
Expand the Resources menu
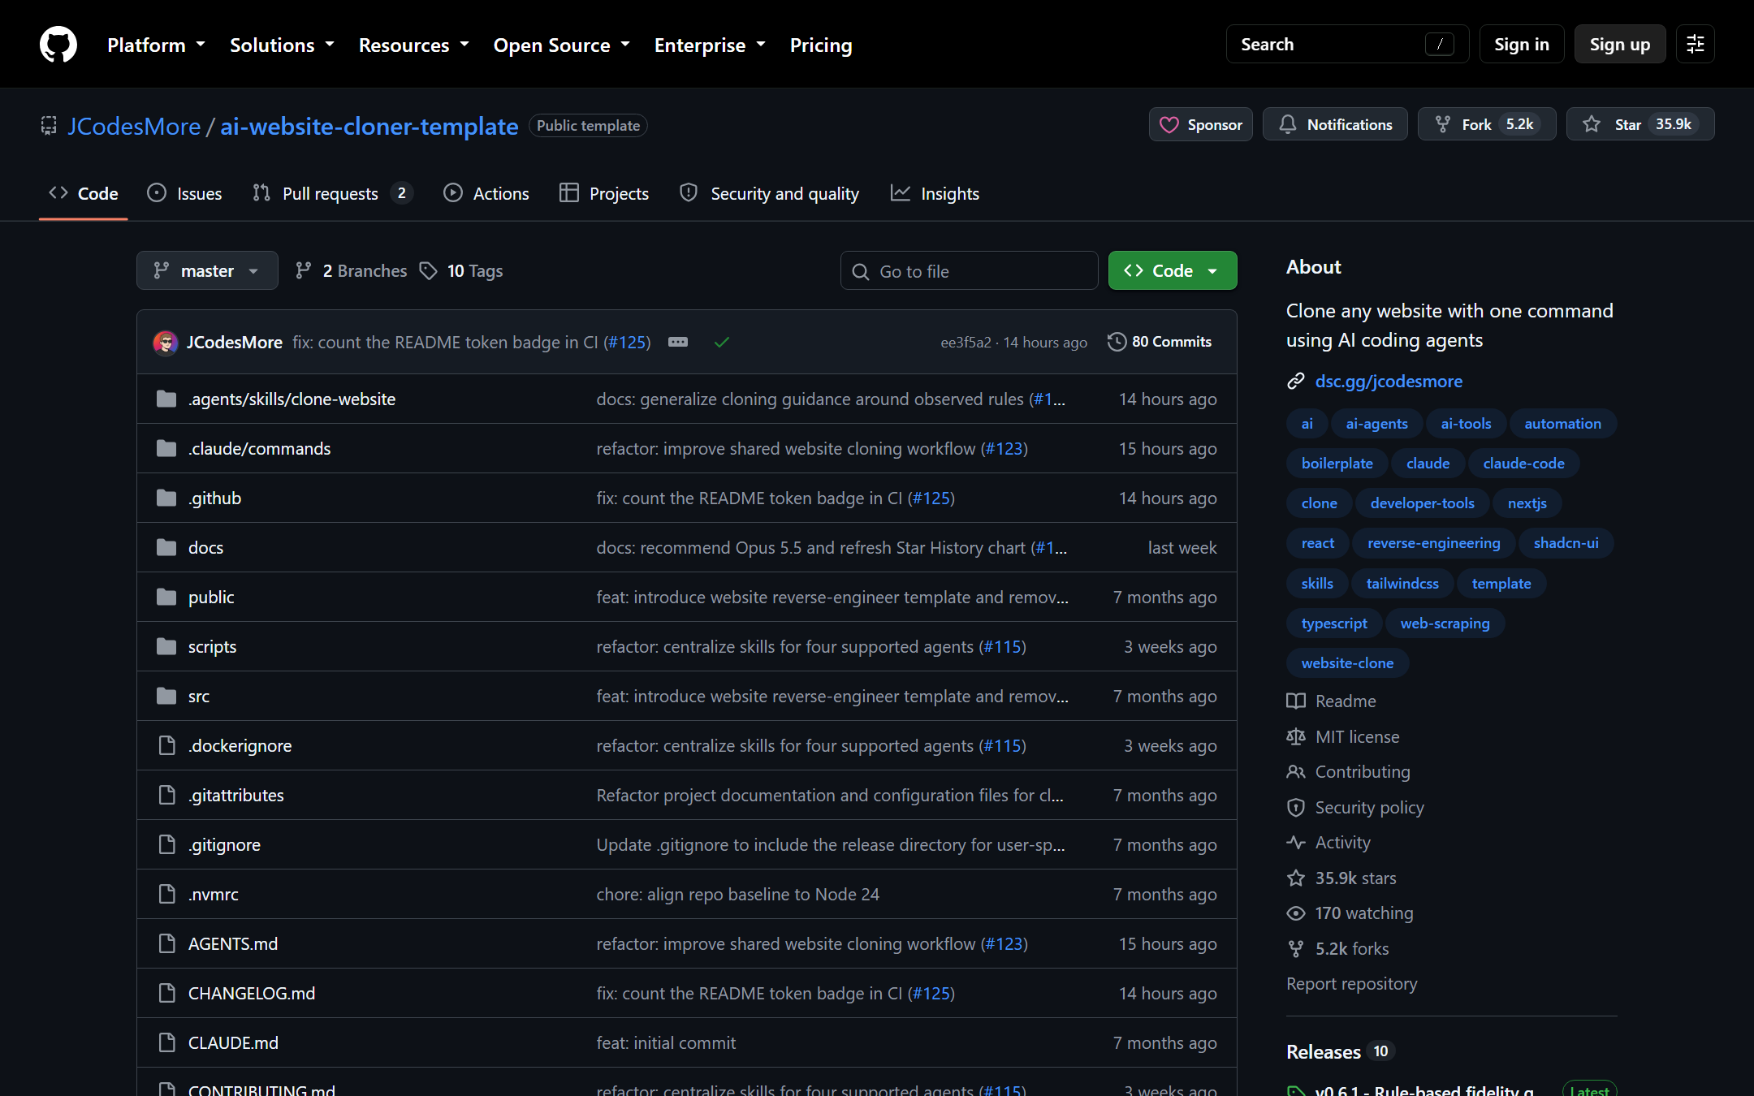pyautogui.click(x=414, y=45)
